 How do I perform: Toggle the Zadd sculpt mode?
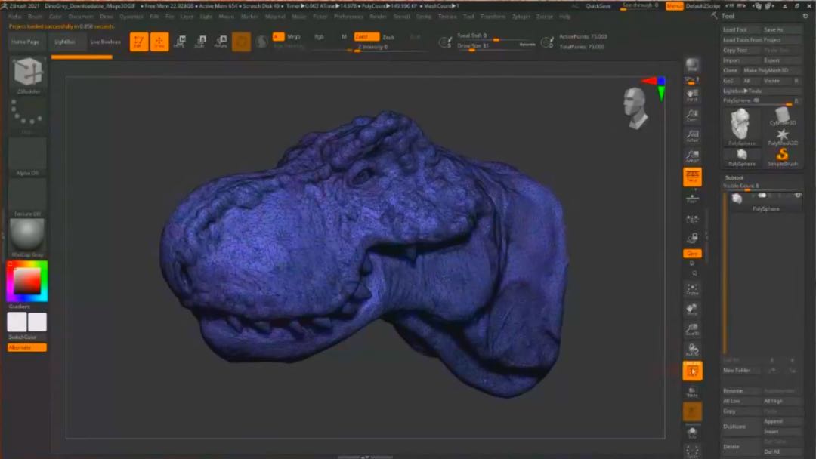pyautogui.click(x=366, y=36)
